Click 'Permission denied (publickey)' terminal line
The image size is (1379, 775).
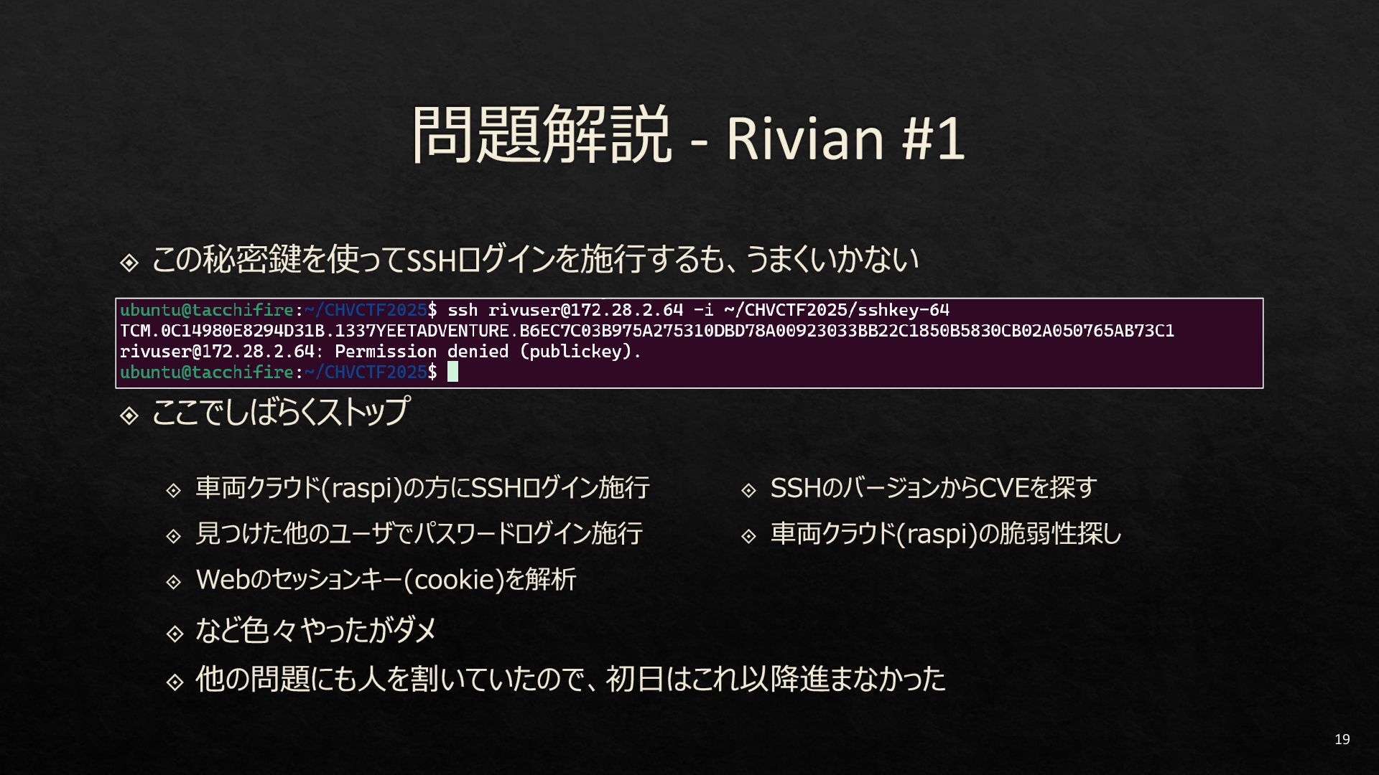point(381,352)
